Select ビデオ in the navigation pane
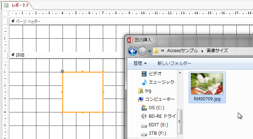 click(x=155, y=74)
